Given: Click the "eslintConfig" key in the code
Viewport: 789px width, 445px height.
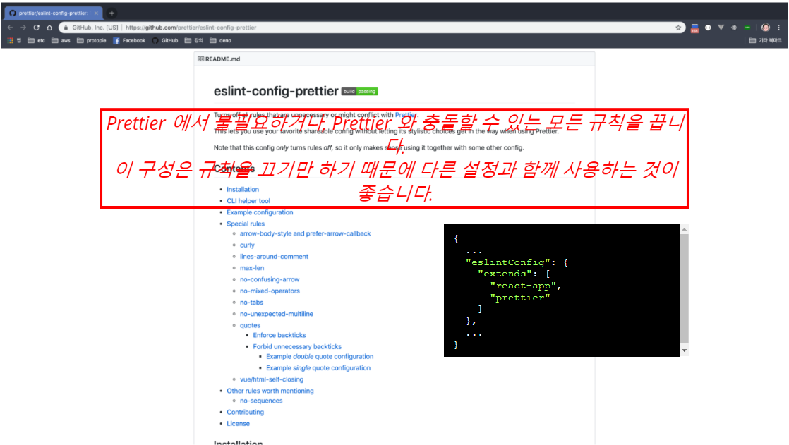Looking at the screenshot, I should [507, 262].
